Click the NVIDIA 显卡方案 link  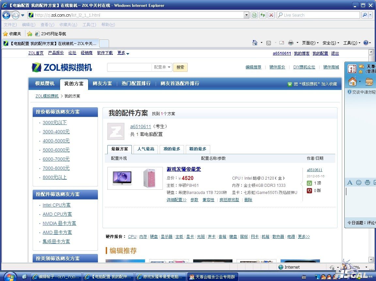[59, 223]
